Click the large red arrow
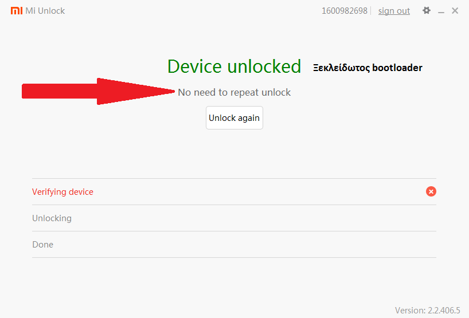 [x=97, y=91]
